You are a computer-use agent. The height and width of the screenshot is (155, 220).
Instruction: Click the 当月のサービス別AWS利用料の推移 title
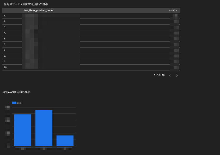click(x=26, y=4)
